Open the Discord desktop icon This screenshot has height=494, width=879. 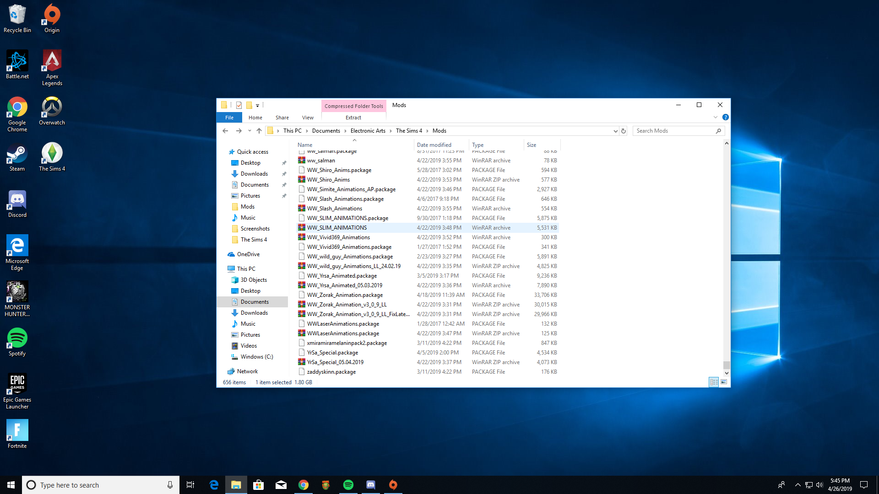point(17,204)
